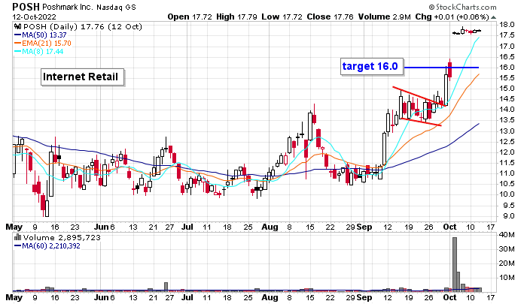Click the candlestick icon beside POSH (Daily)
This screenshot has height=304, width=527.
[18, 27]
